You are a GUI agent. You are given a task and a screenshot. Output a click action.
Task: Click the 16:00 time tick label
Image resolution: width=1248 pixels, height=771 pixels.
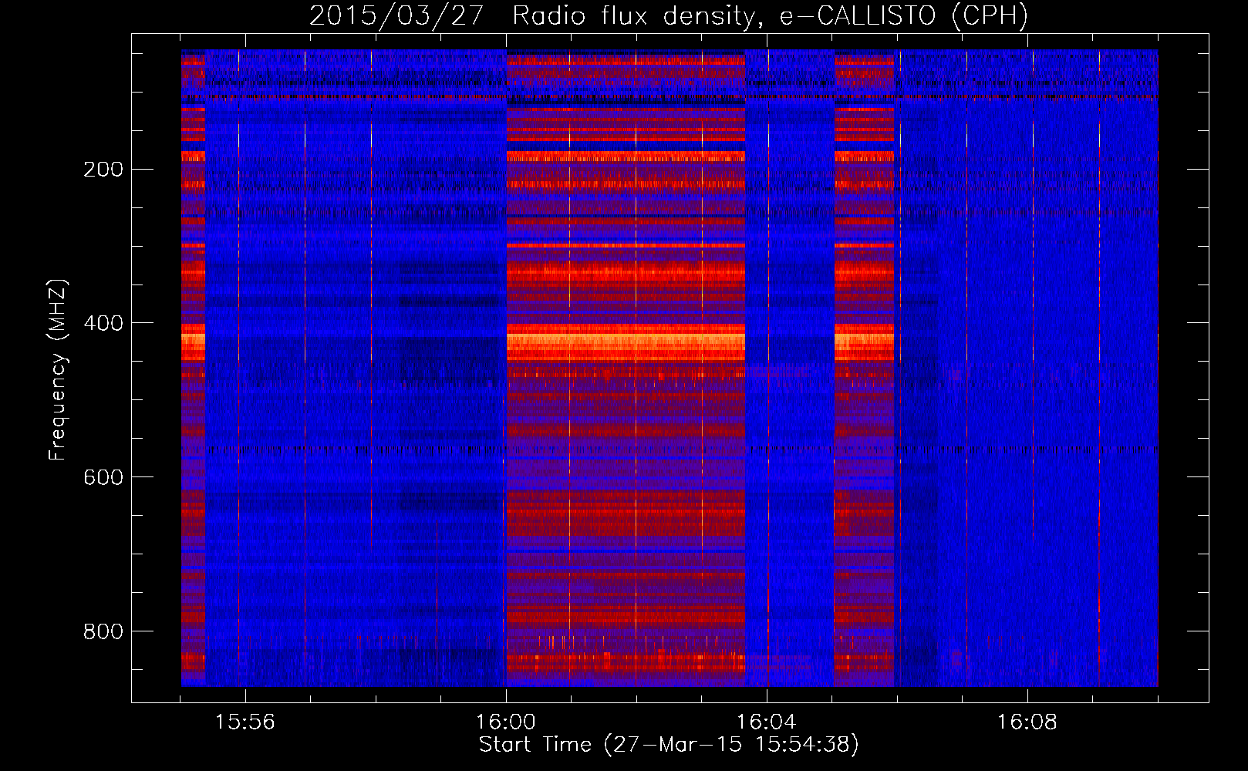point(506,722)
